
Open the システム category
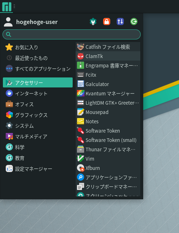38,126
